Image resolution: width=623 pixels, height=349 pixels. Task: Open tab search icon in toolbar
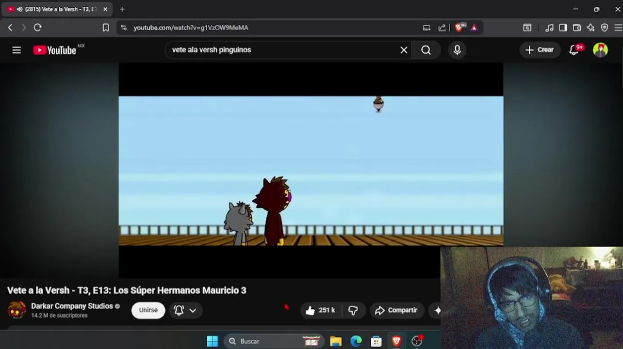(x=527, y=28)
